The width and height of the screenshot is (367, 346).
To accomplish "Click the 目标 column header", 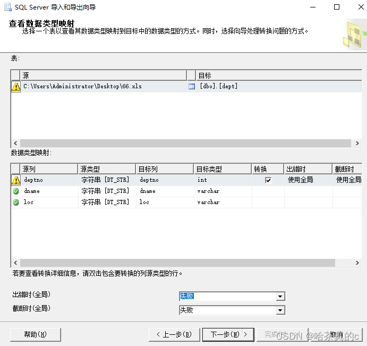I will pos(279,75).
